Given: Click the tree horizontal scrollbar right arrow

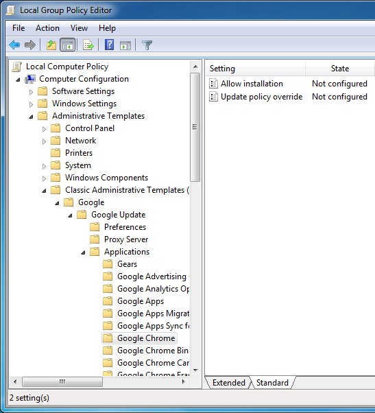Looking at the screenshot, I should pyautogui.click(x=184, y=381).
